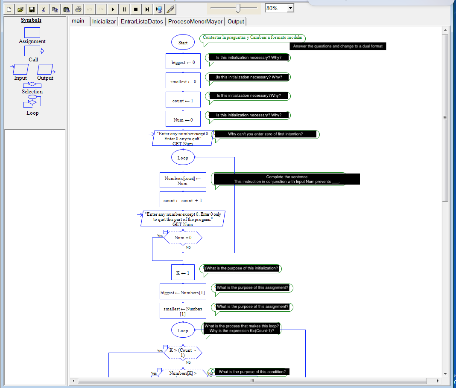
Task: Collapse the Num = 0 loop condition
Action: pos(165,231)
